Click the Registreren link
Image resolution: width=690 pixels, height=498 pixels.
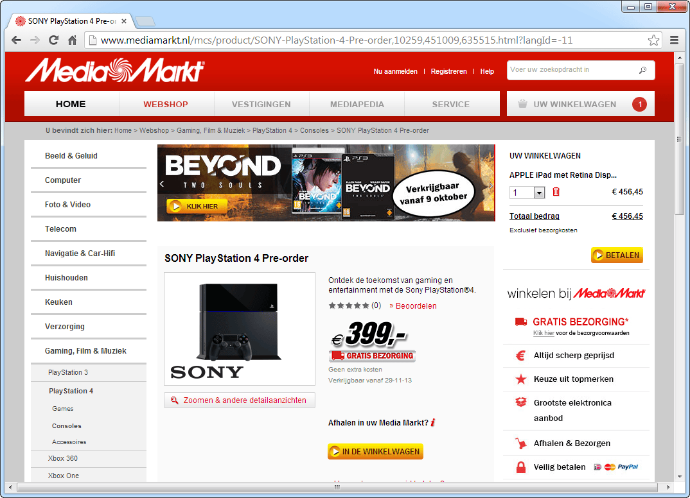(449, 71)
